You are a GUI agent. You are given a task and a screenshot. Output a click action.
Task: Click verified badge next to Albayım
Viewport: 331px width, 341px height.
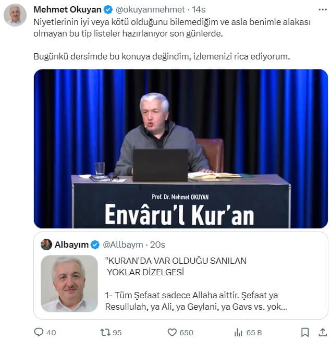coord(95,245)
